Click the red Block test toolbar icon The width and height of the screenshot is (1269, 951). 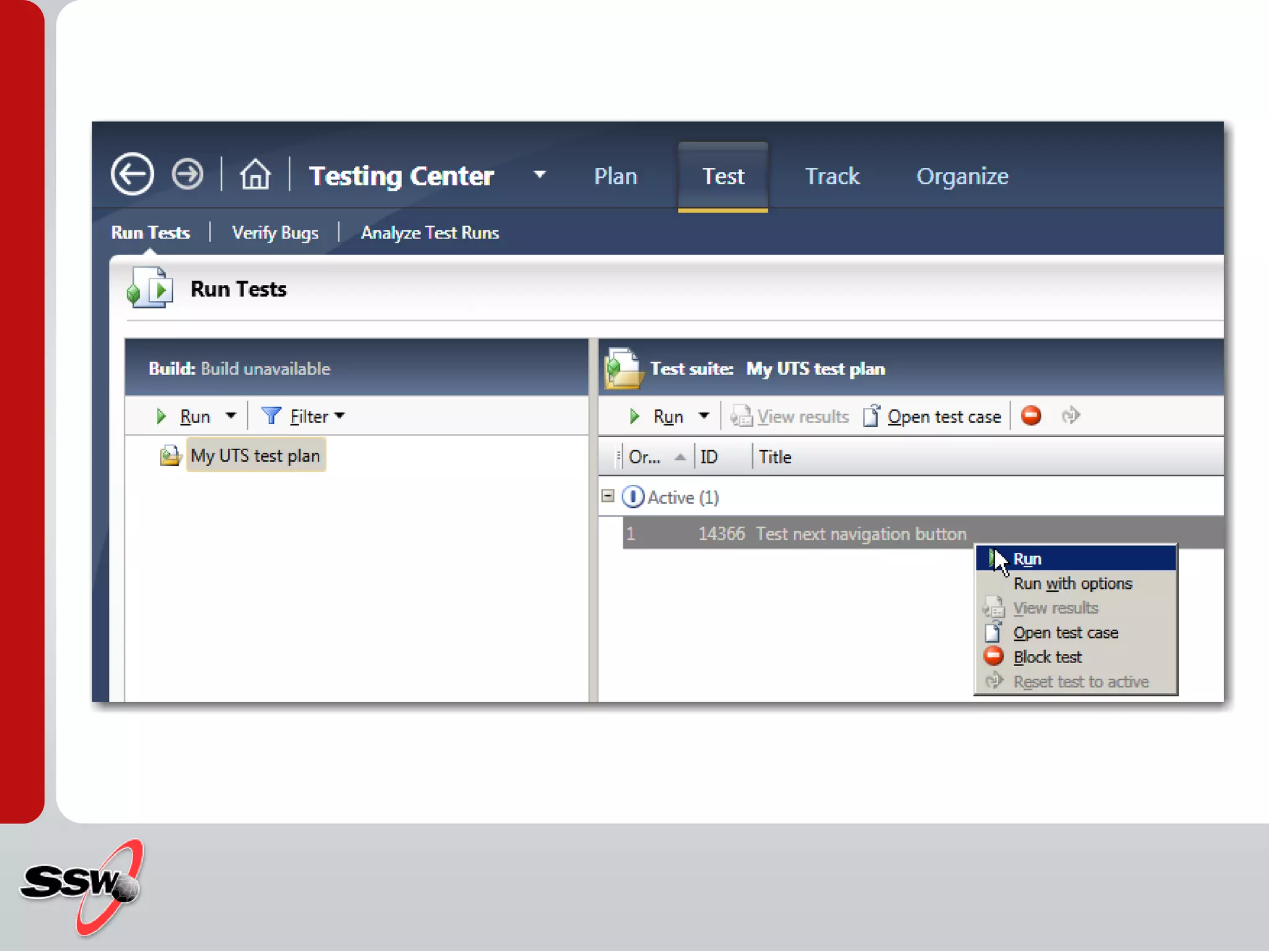pyautogui.click(x=1031, y=415)
